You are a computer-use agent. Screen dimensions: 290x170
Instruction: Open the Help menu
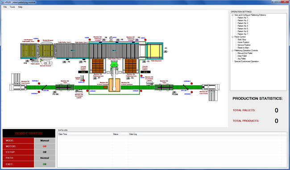click(x=20, y=7)
